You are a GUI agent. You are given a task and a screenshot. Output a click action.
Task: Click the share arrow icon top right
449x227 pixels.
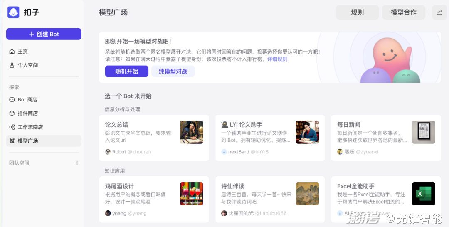coord(439,12)
